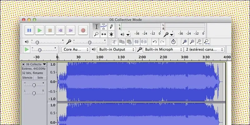
Task: Click the Zoom In magnifier icon
Action: point(185,42)
